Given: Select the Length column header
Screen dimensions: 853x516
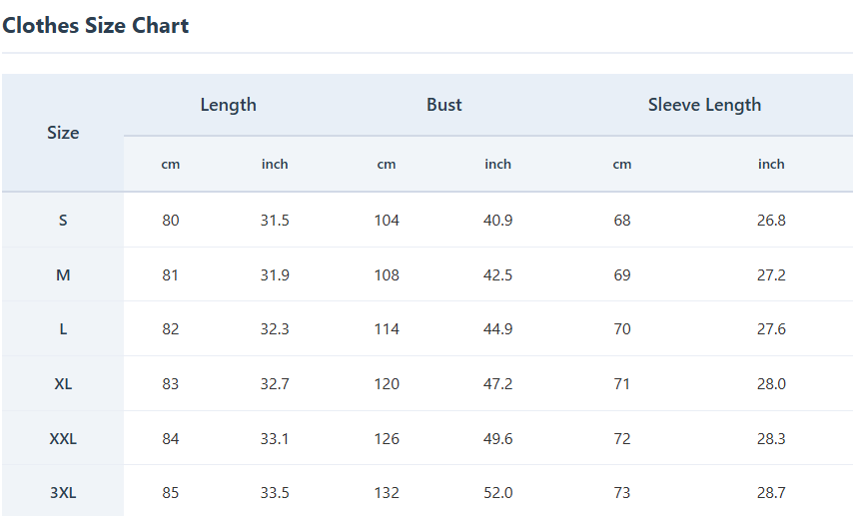Looking at the screenshot, I should pyautogui.click(x=228, y=105).
